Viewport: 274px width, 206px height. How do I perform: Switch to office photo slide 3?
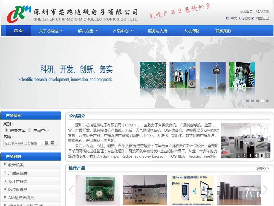250,156
